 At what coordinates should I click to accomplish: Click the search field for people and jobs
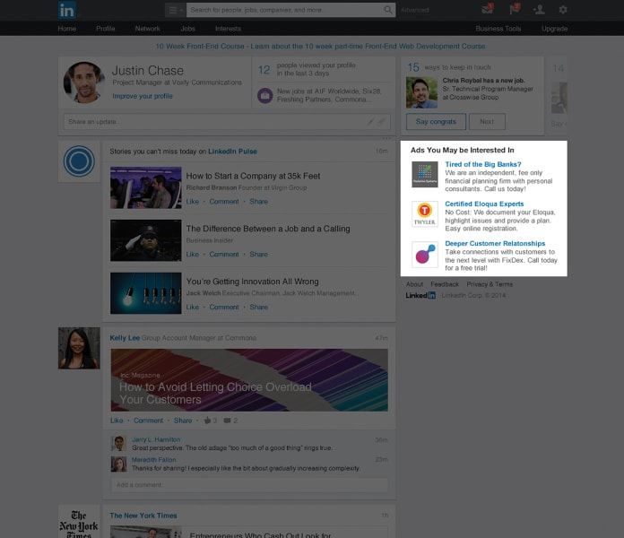[x=284, y=10]
